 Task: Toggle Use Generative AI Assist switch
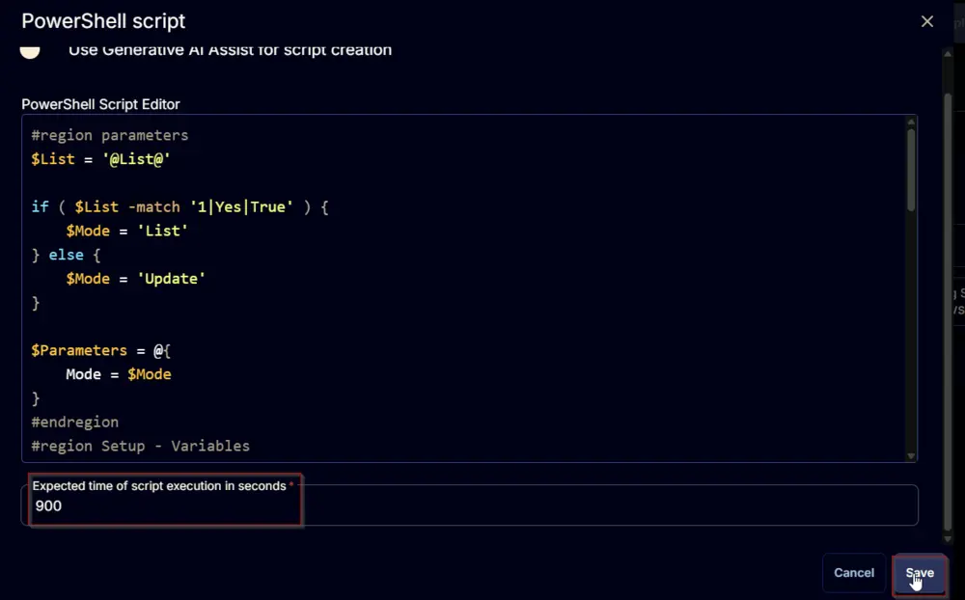pos(30,52)
